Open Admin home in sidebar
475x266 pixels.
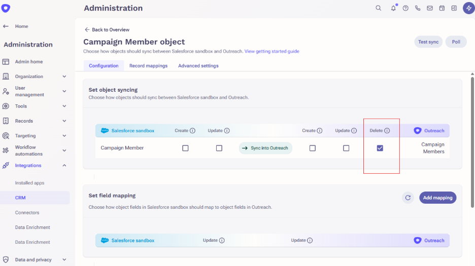point(29,62)
